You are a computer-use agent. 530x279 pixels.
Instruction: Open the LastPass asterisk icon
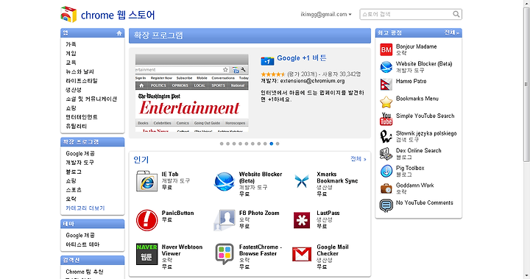(302, 220)
